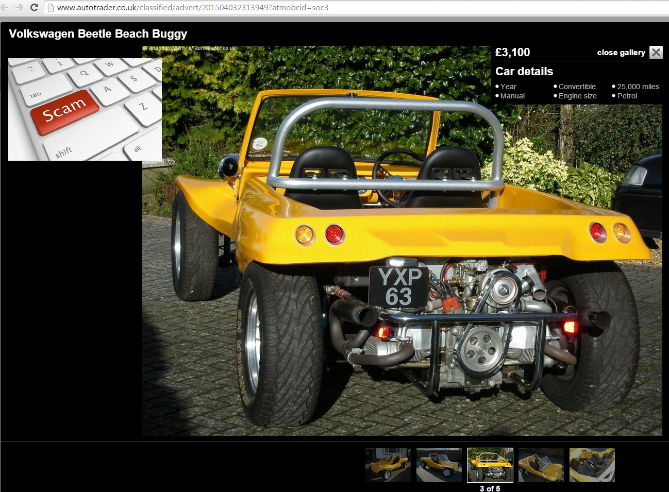Click the 'Convertible' detail entry
669x492 pixels.
click(x=577, y=87)
